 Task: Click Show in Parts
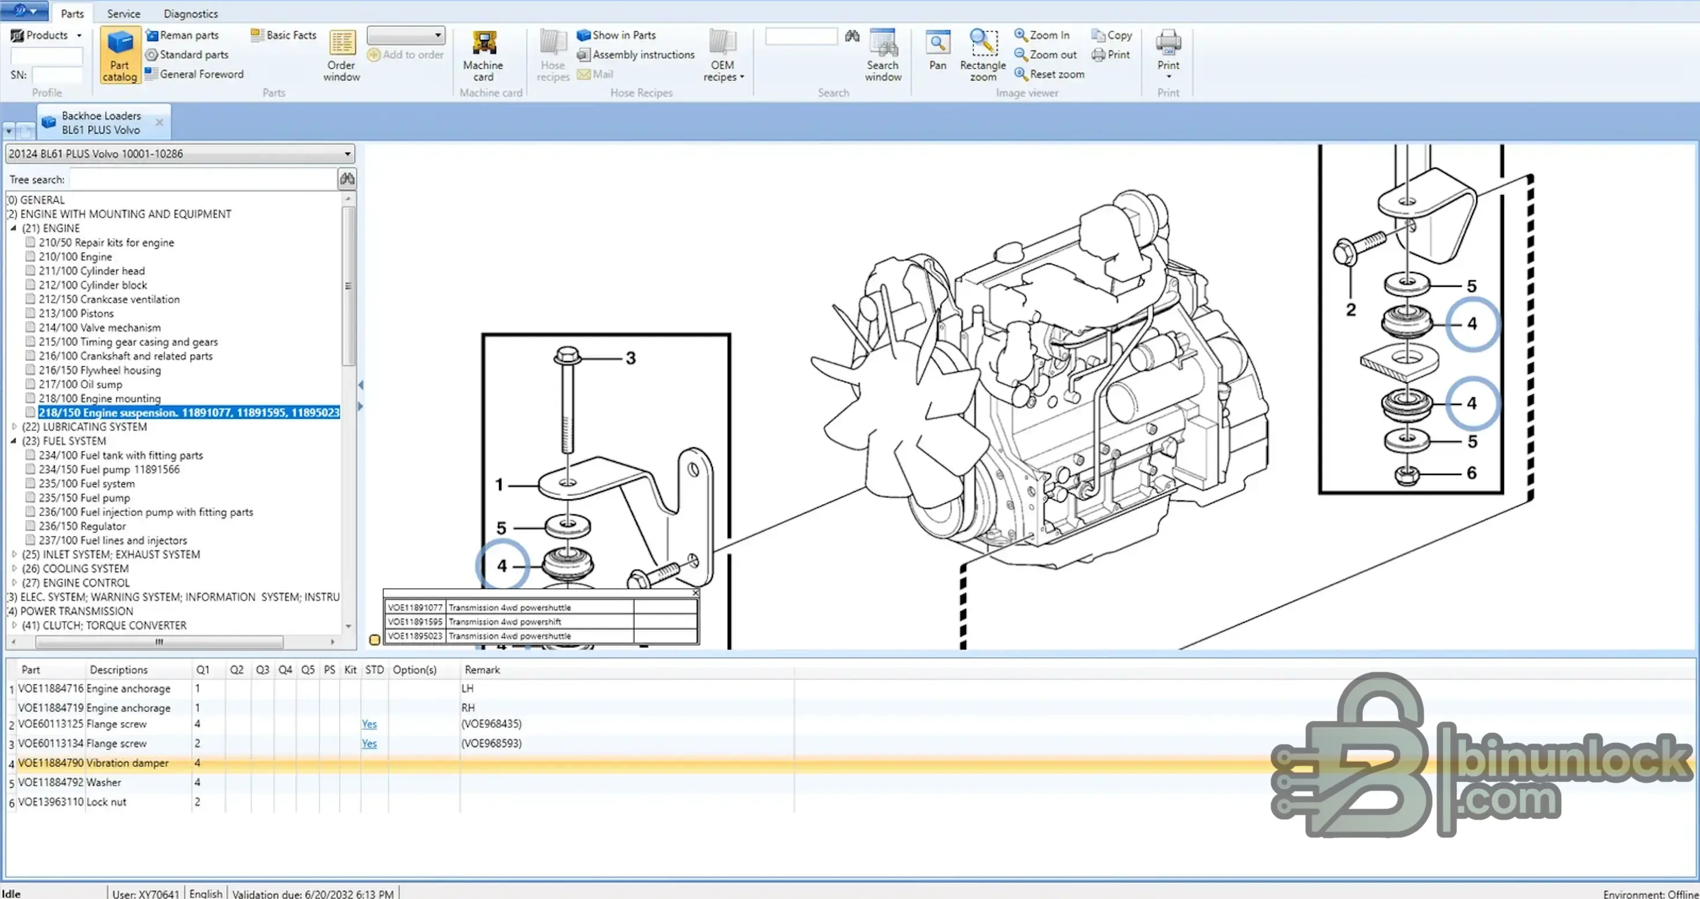pos(616,35)
